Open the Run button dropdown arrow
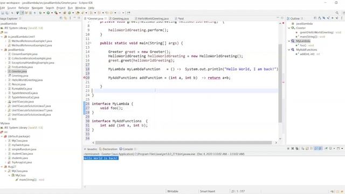Screen dimensions: 345x194 52,13
